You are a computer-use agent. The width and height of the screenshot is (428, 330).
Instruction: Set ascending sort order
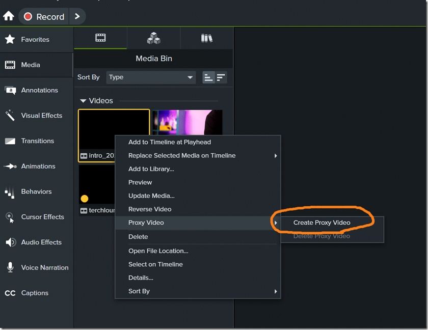pos(208,77)
